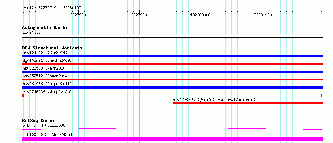The image size is (333, 143).
Task: Click the 132280100 ruler position label
Action: pyautogui.click(x=262, y=15)
